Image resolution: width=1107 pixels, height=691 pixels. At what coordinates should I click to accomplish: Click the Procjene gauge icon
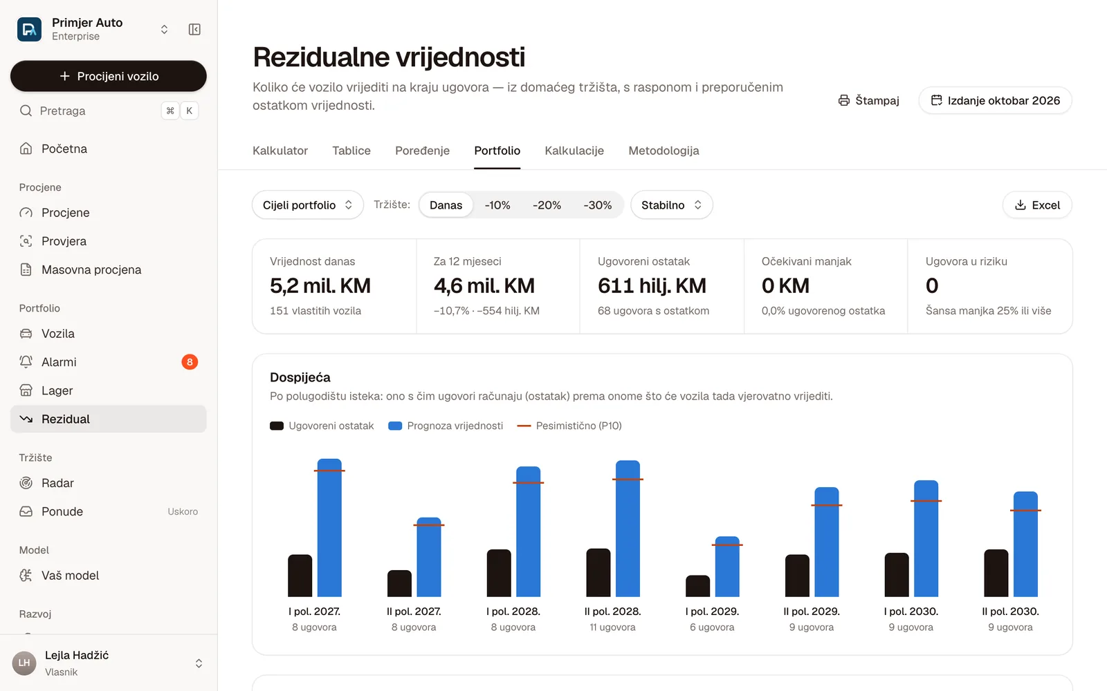coord(26,213)
